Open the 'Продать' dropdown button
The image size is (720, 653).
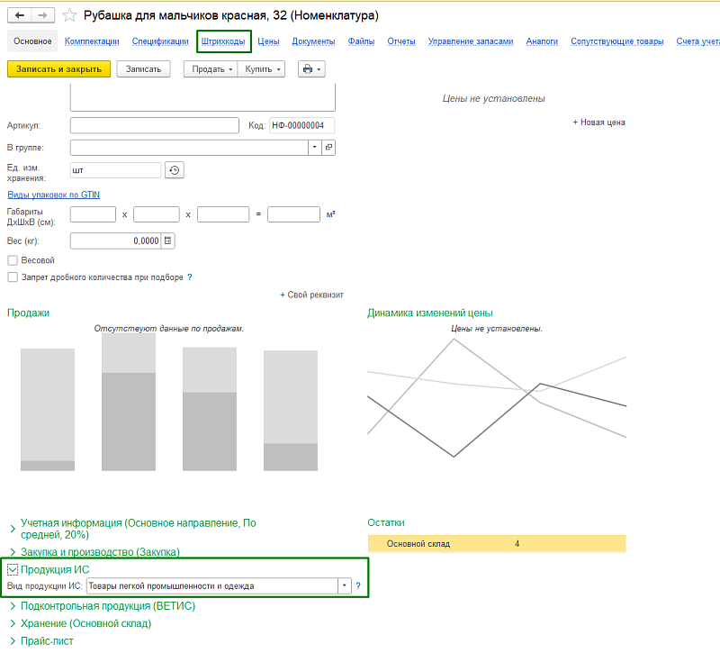[x=211, y=69]
